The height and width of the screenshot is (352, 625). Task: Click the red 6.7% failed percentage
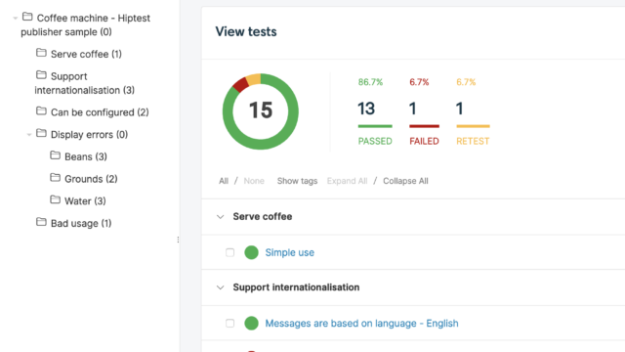[419, 82]
